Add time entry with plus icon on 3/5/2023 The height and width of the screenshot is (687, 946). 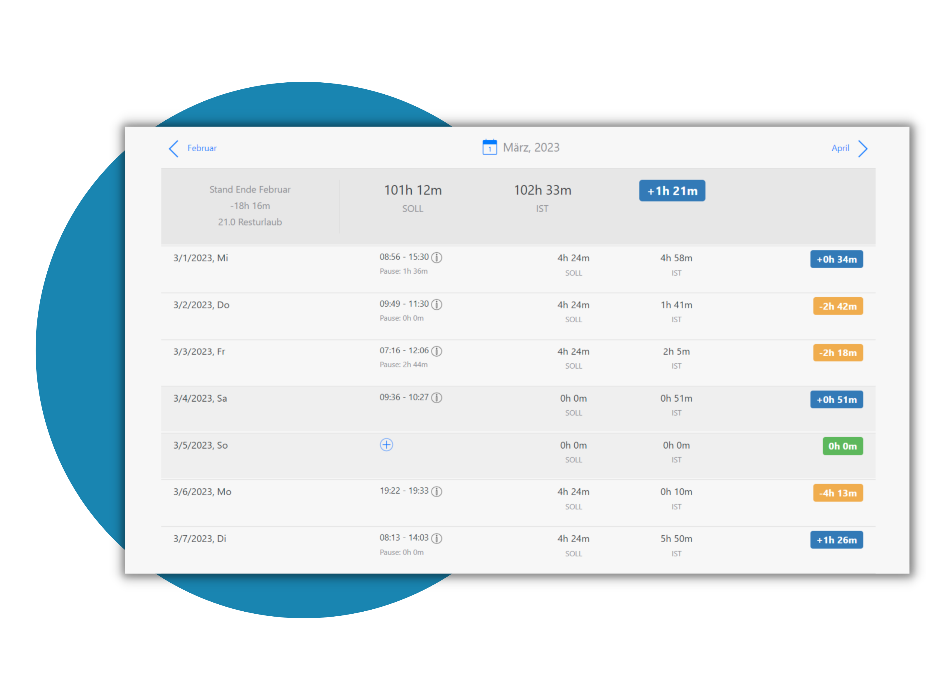tap(386, 445)
